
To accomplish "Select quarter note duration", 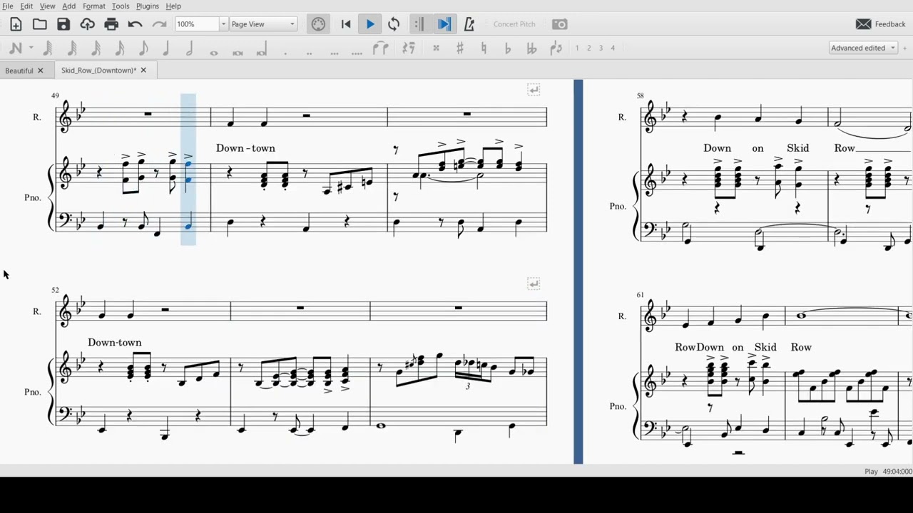I will 166,48.
